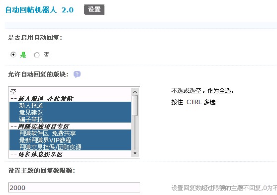The width and height of the screenshot is (277, 195).
Task: Select the 骗子举报 forum option
Action: pyautogui.click(x=70, y=119)
